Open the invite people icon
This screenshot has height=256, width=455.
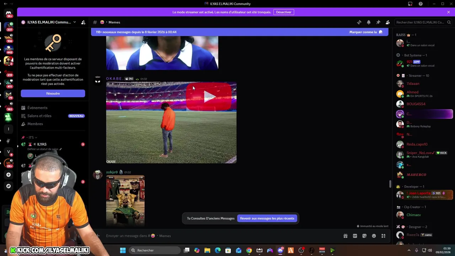click(x=83, y=22)
